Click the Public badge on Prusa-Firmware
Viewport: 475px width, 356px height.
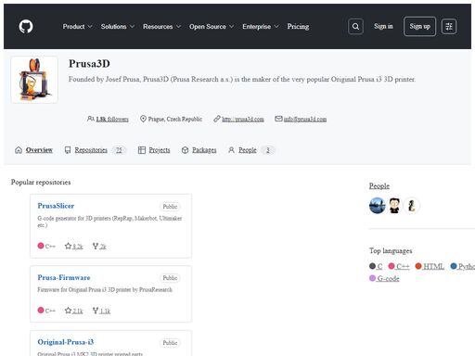click(170, 278)
